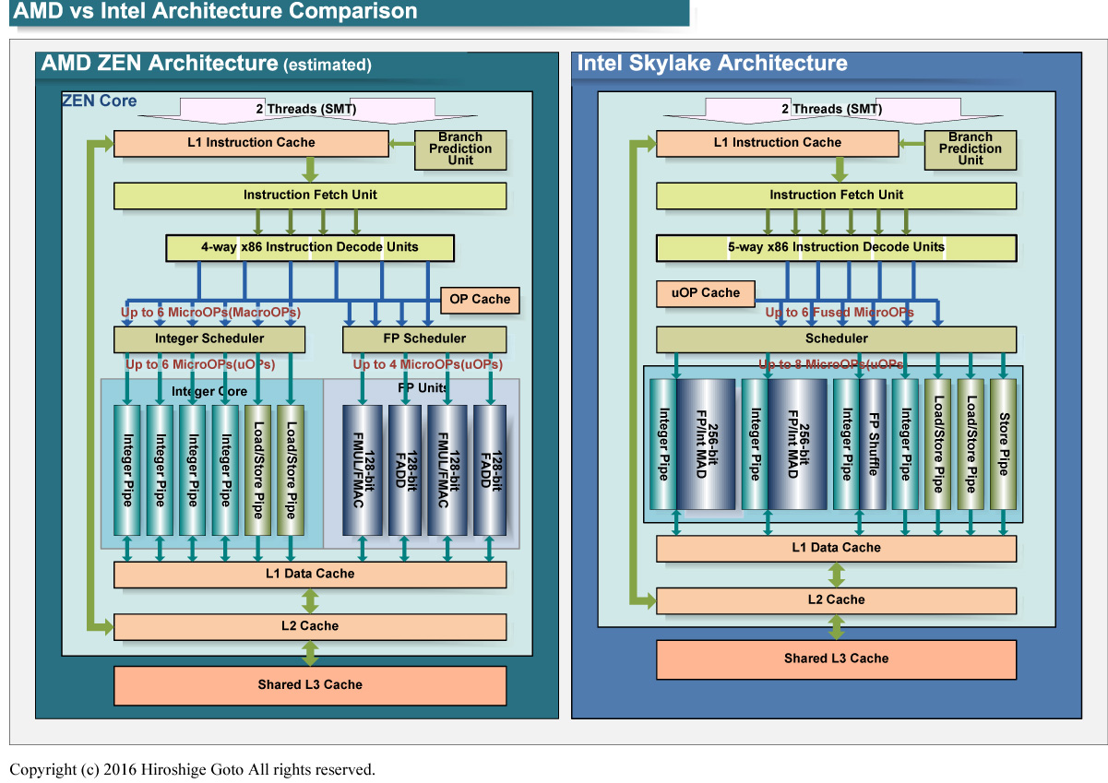Click the AMD vs Intel Architecture Comparison title
The width and height of the screenshot is (1108, 783).
pyautogui.click(x=215, y=12)
